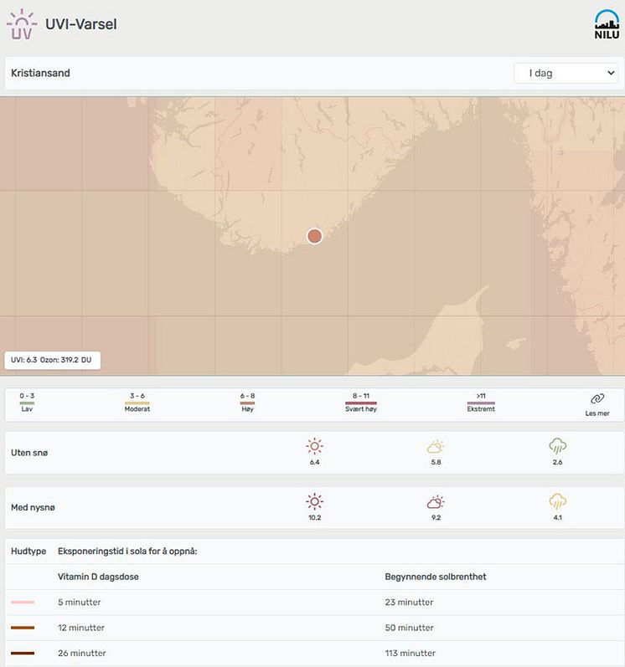Click the Les mer chain link icon

(x=597, y=399)
